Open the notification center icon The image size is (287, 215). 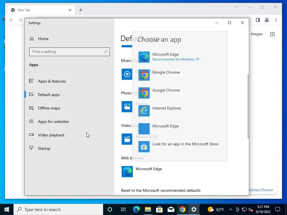(278, 209)
